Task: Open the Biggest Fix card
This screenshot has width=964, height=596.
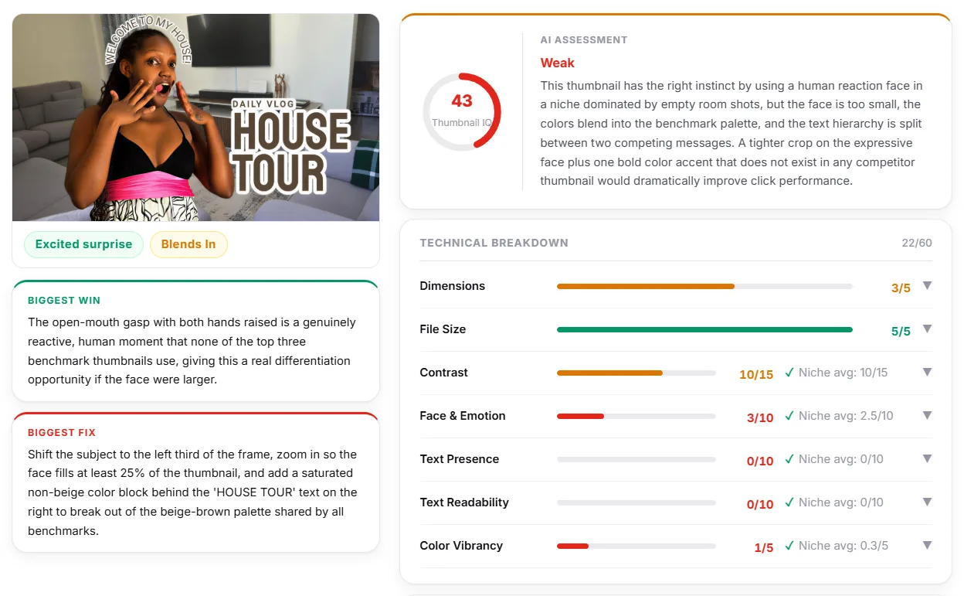Action: pyautogui.click(x=196, y=482)
